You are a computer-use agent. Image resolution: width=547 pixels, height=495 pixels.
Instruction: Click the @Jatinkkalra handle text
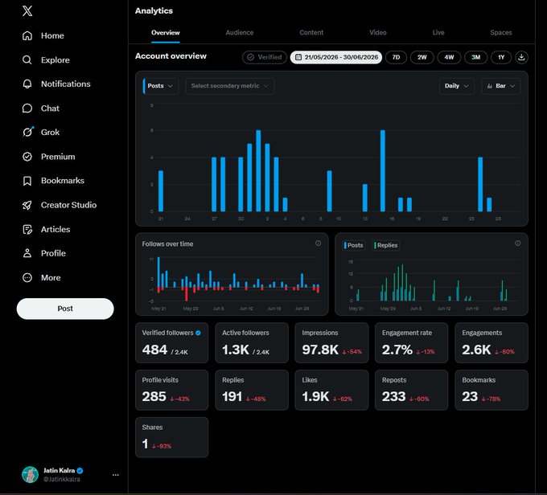[62, 479]
